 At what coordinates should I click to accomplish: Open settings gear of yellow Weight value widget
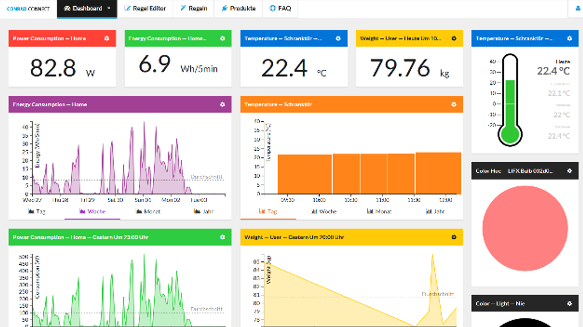click(x=454, y=38)
